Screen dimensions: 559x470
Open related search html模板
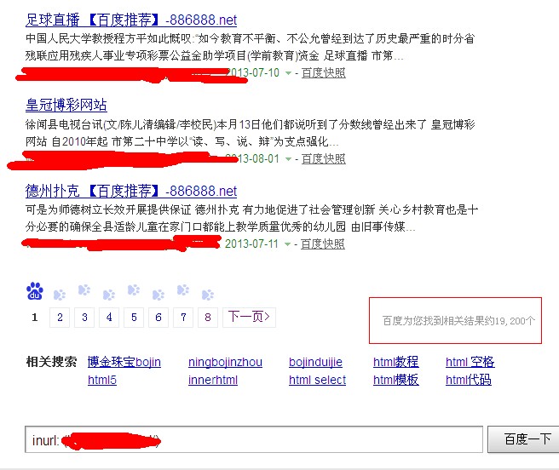(395, 380)
